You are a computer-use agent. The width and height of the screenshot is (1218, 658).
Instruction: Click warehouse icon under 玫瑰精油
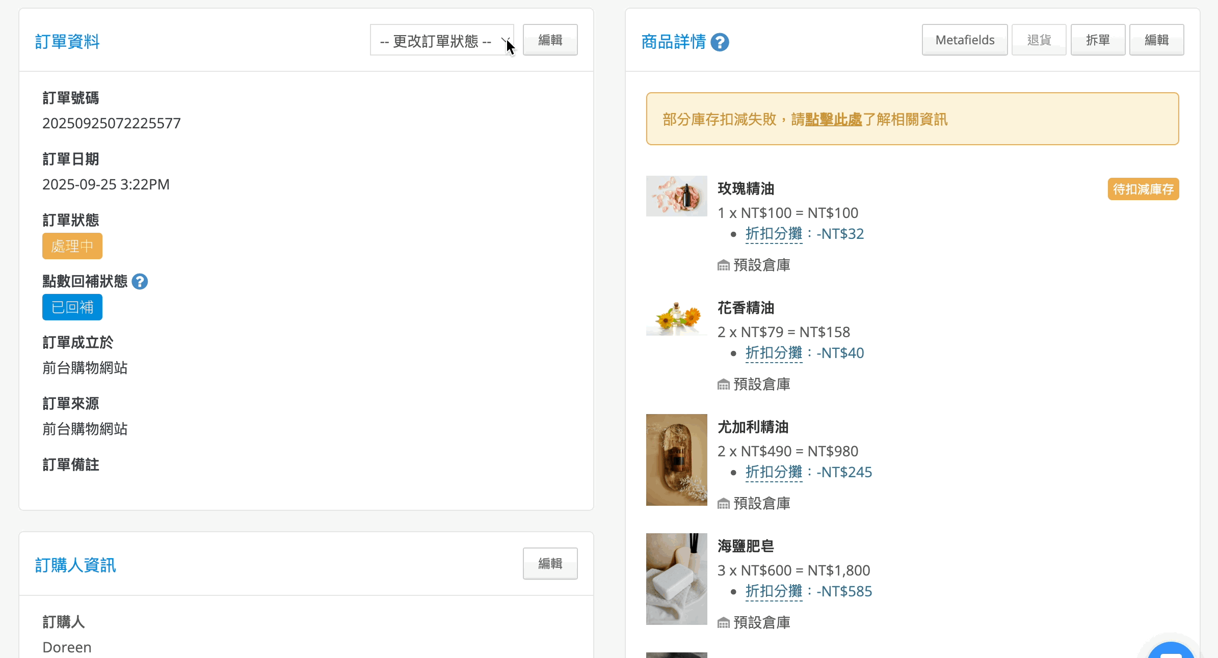pos(724,266)
